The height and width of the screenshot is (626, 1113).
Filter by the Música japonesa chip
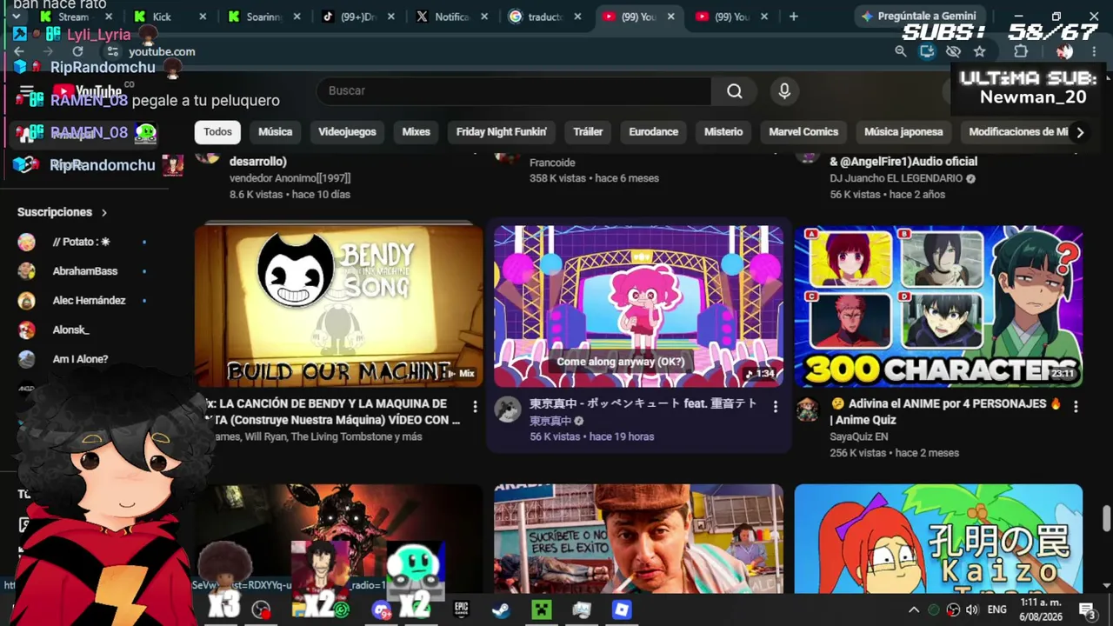click(x=903, y=132)
